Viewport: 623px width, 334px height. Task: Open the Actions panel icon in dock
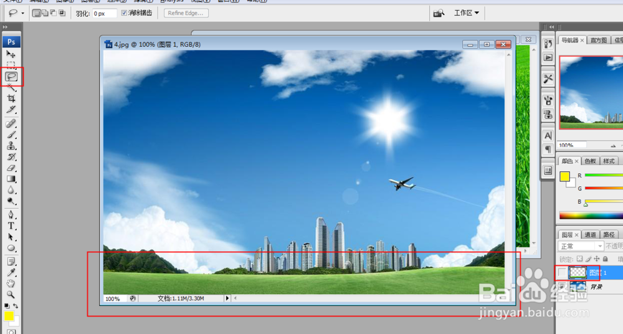[x=548, y=58]
